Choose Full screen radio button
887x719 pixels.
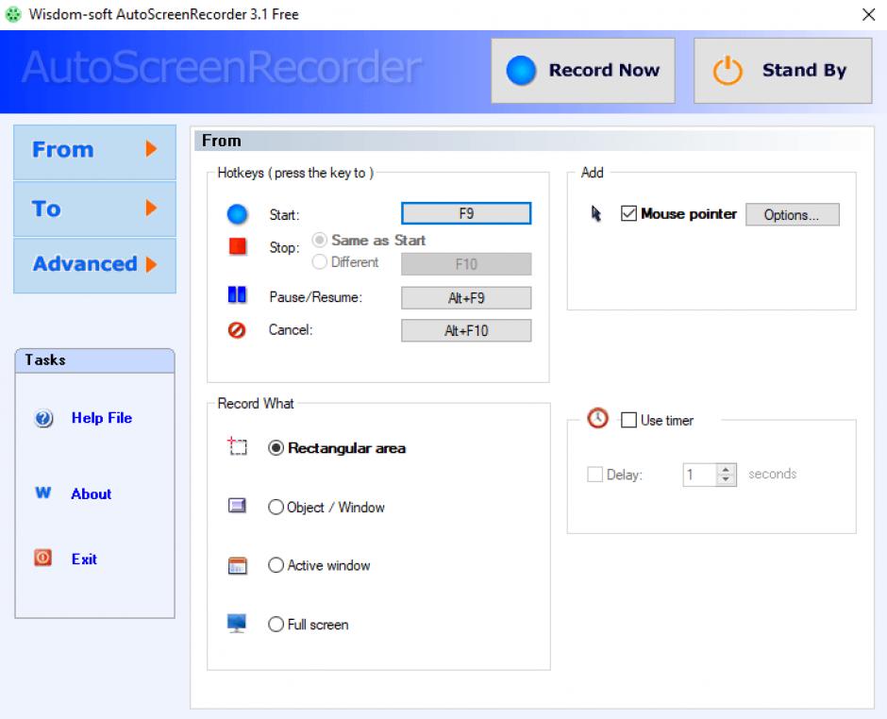pos(276,624)
